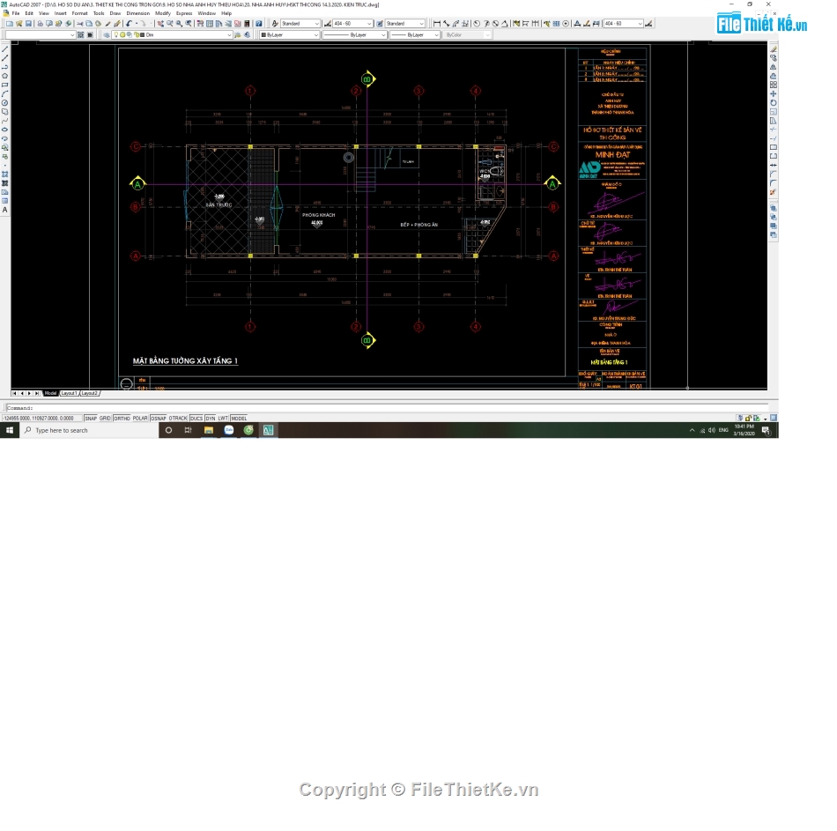Viewport: 837px width, 831px height.
Task: Switch to the Layout2 tab
Action: point(90,393)
